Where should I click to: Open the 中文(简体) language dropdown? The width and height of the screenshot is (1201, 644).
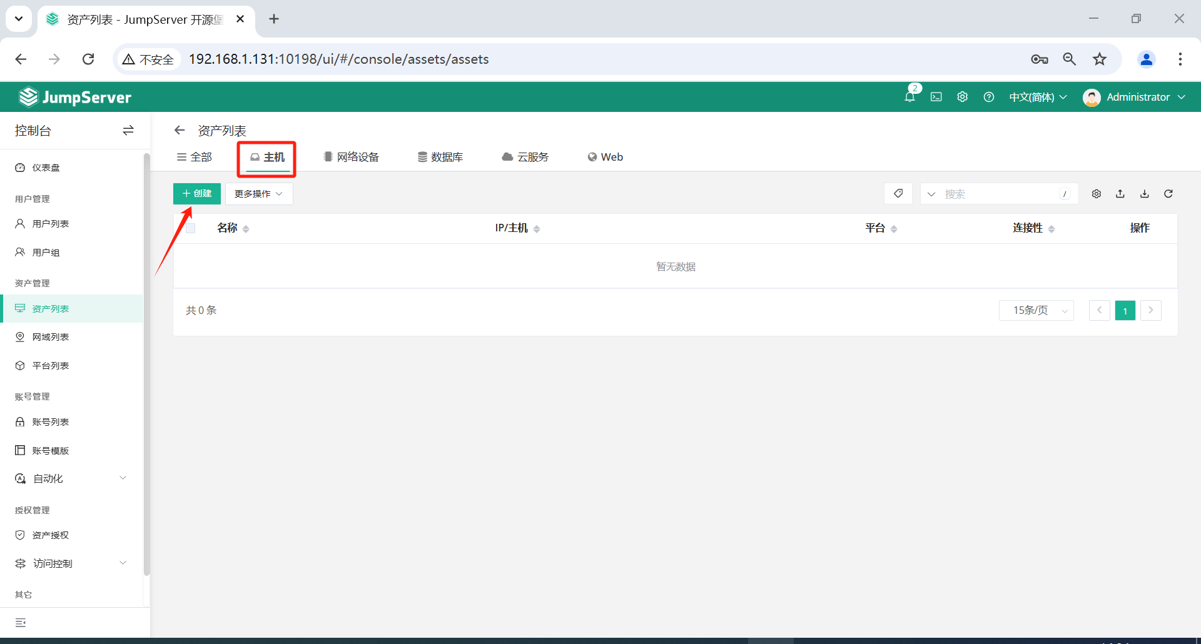pyautogui.click(x=1038, y=97)
